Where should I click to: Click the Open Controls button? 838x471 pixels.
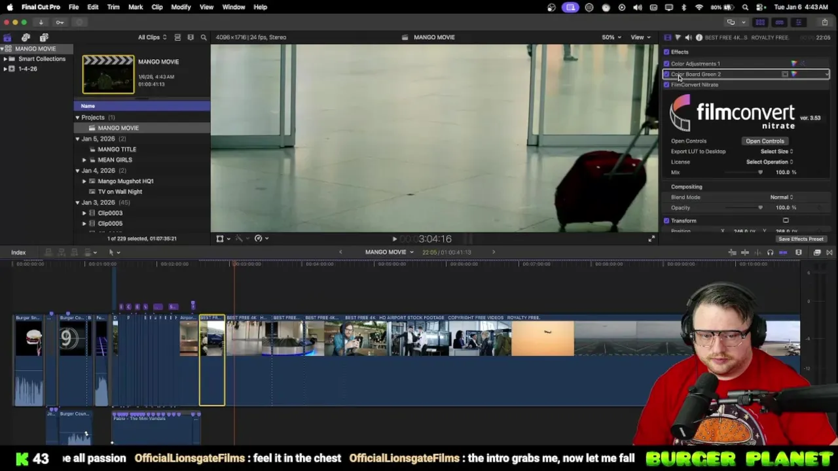pyautogui.click(x=765, y=141)
